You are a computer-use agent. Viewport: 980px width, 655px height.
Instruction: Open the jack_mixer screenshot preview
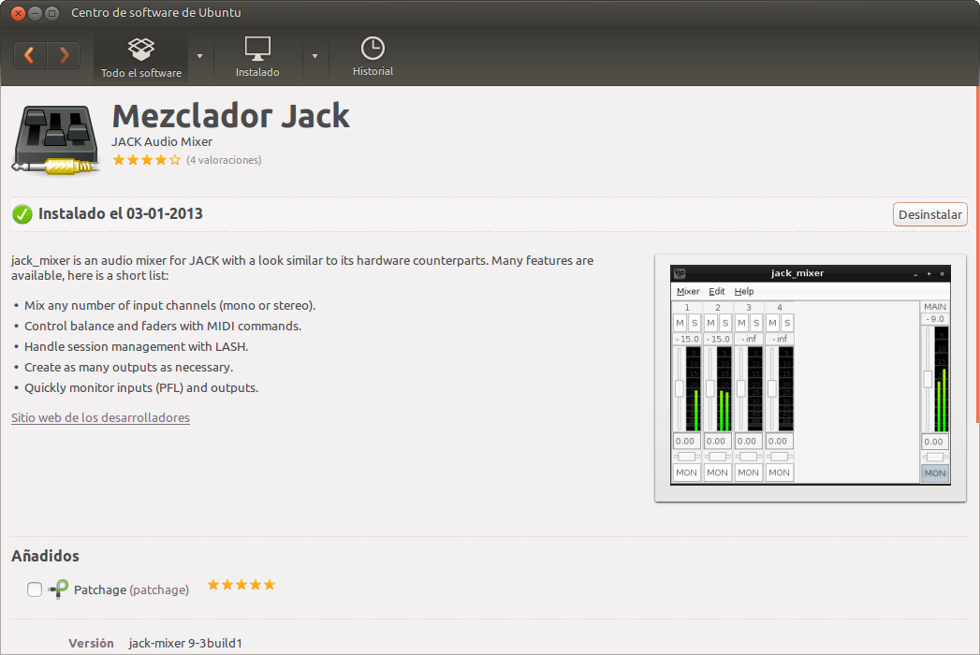click(x=810, y=378)
